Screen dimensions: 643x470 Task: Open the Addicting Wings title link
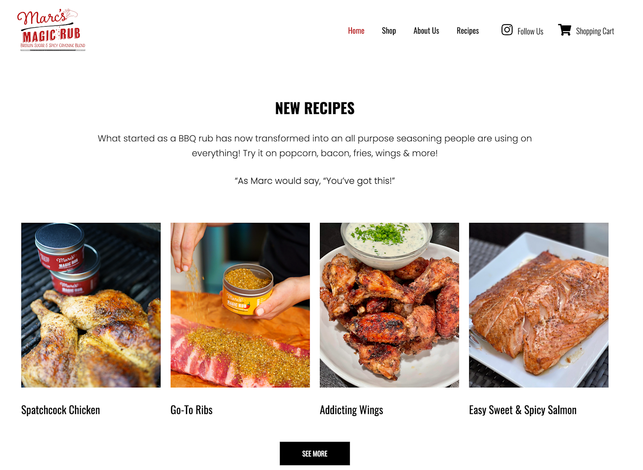tap(351, 410)
